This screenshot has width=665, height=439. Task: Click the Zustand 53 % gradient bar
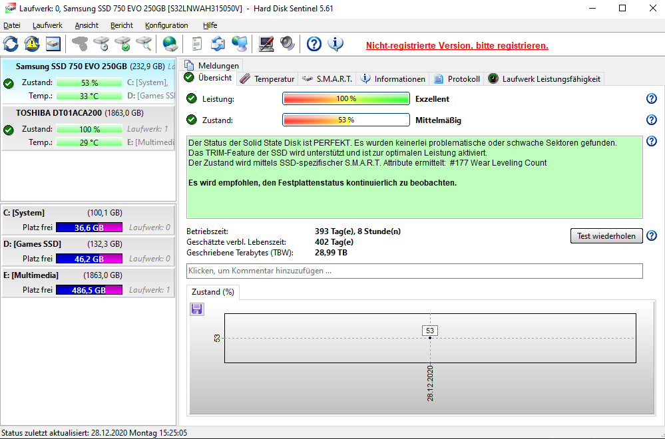(346, 120)
